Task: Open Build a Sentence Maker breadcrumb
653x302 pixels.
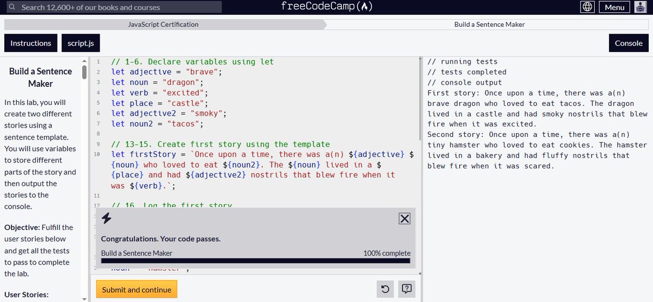Action: pos(489,24)
